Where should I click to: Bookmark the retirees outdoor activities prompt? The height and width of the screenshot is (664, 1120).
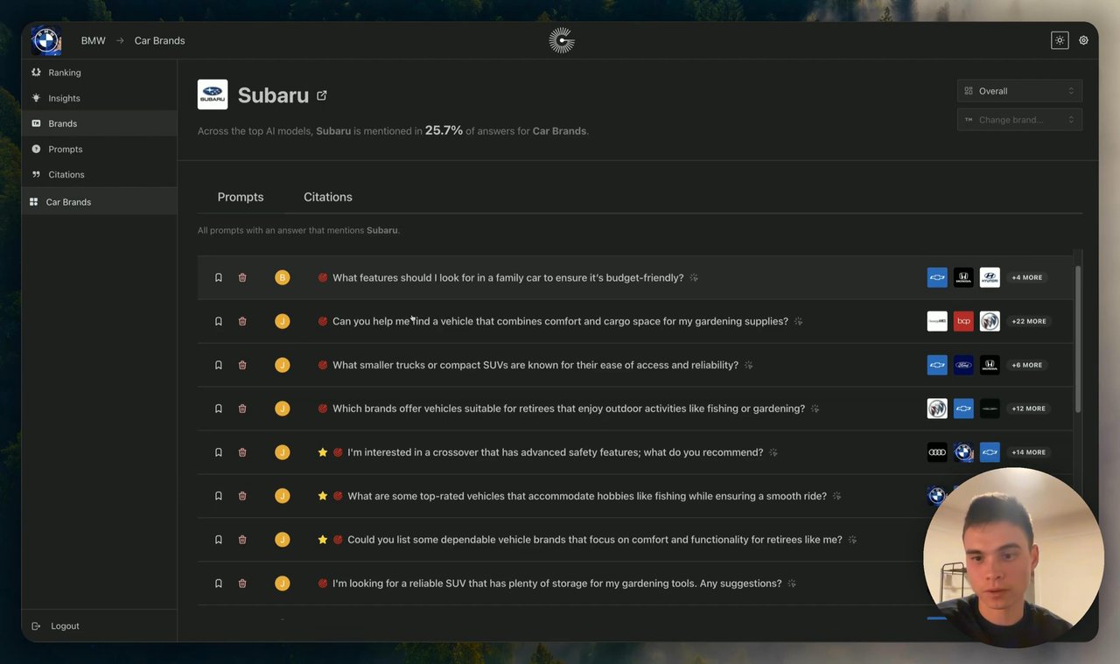tap(219, 409)
